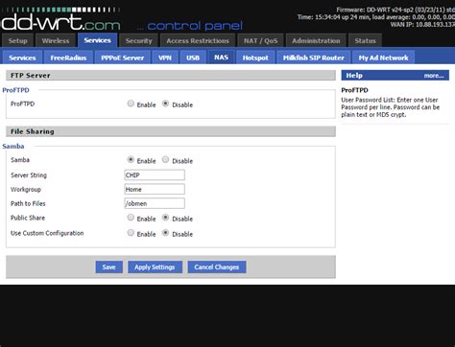The width and height of the screenshot is (455, 347).
Task: Enable the ProFTPD radio button
Action: tap(131, 104)
